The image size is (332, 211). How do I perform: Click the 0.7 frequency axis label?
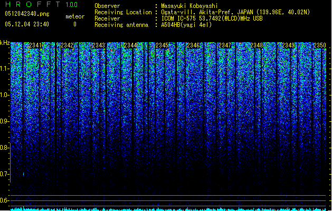coord(4,174)
